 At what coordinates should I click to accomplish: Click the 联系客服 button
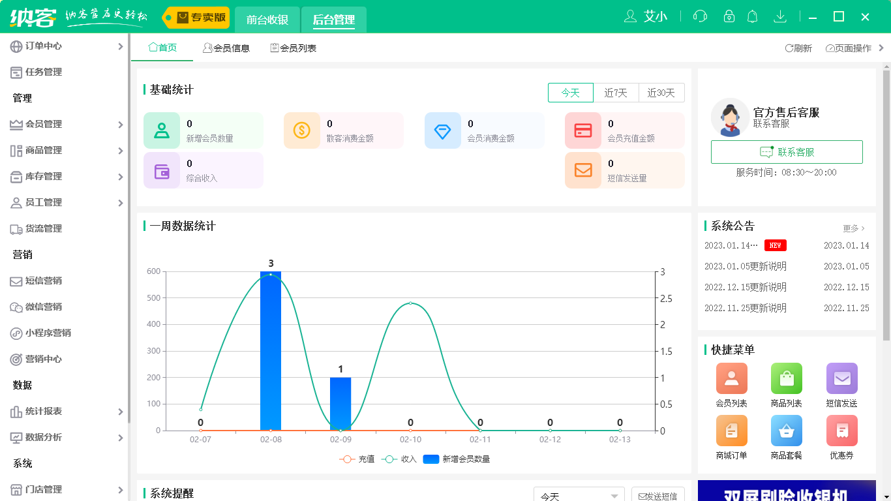[787, 152]
